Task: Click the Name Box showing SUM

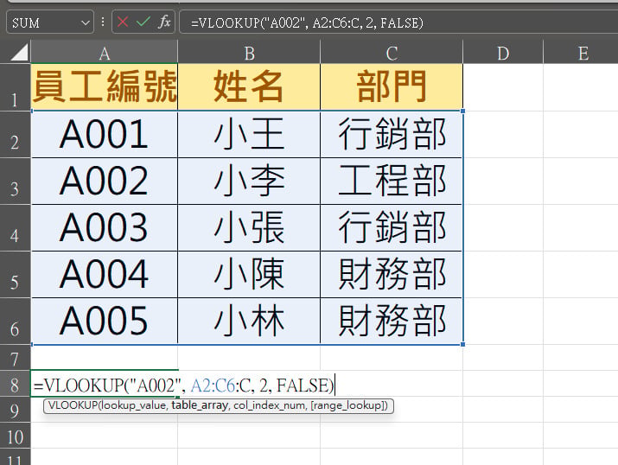Action: [50, 22]
